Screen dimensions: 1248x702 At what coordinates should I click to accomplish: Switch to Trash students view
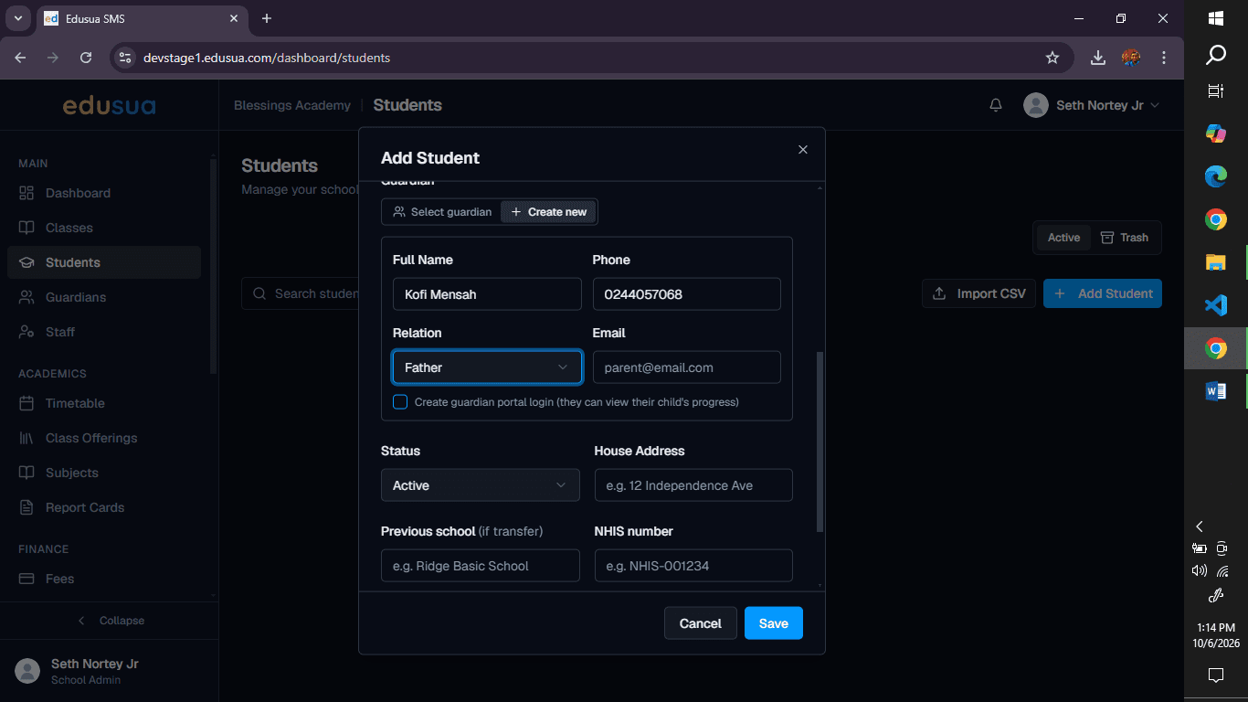click(1125, 238)
